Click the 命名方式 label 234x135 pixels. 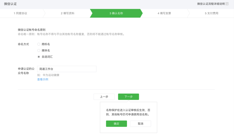pos(23,44)
